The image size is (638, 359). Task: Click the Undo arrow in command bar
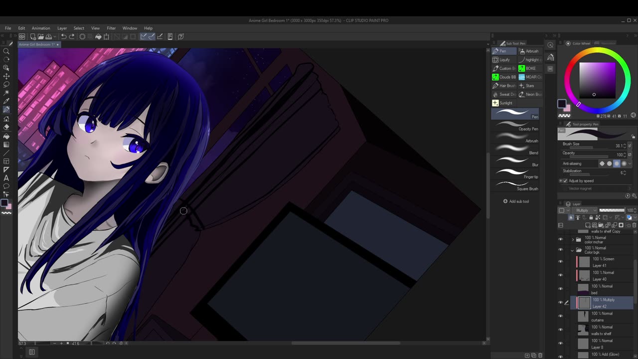pyautogui.click(x=63, y=36)
